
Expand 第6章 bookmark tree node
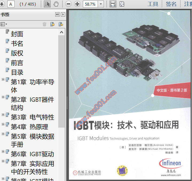click(x=3, y=152)
